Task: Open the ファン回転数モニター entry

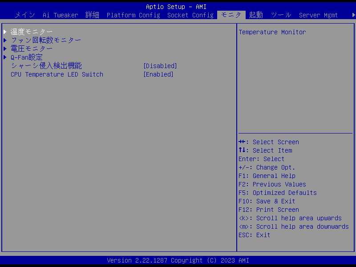Action: [46, 40]
